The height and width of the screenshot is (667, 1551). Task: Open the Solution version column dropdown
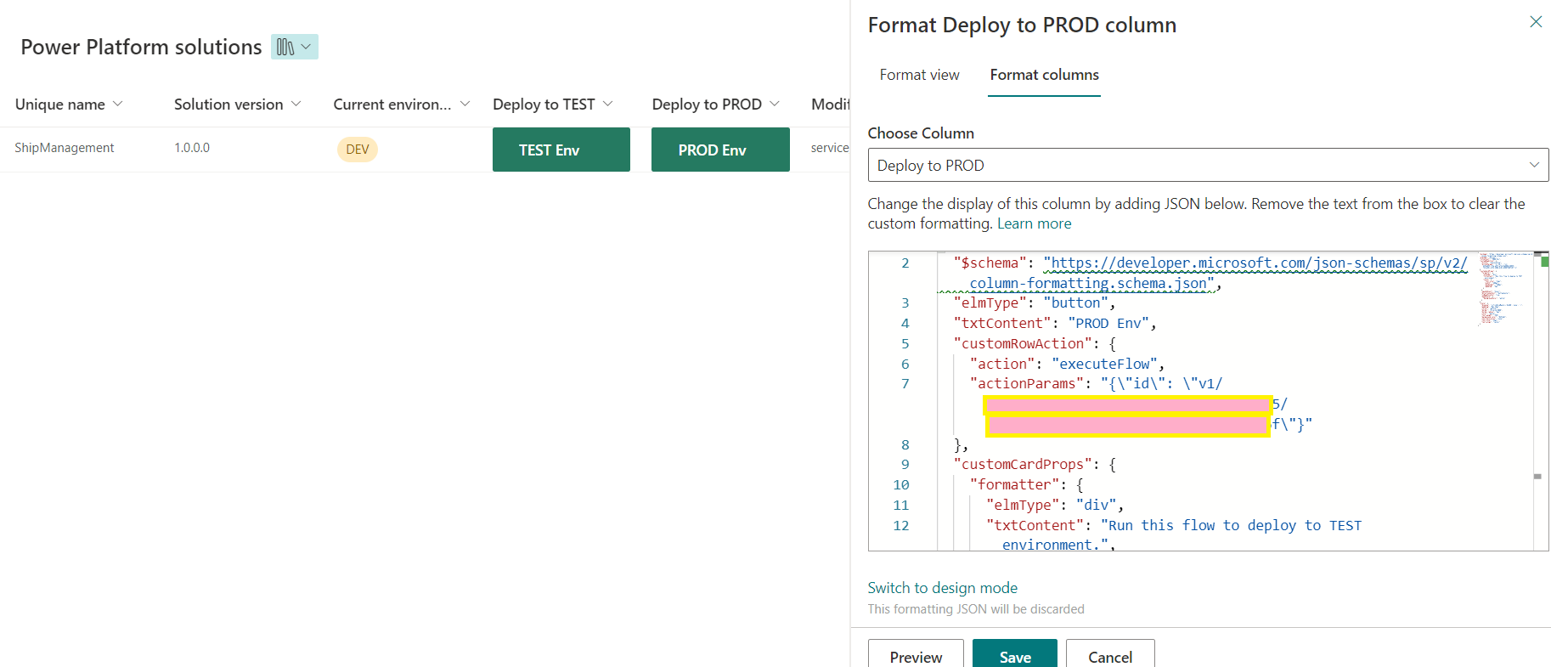pyautogui.click(x=296, y=104)
